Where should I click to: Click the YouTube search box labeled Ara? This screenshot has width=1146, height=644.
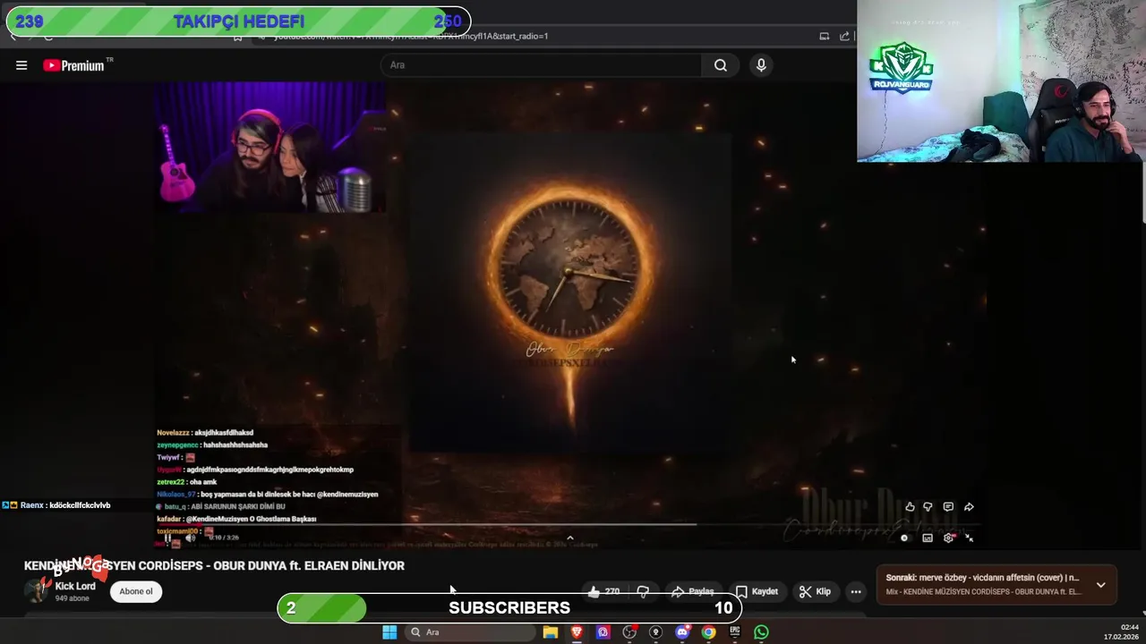click(x=542, y=65)
